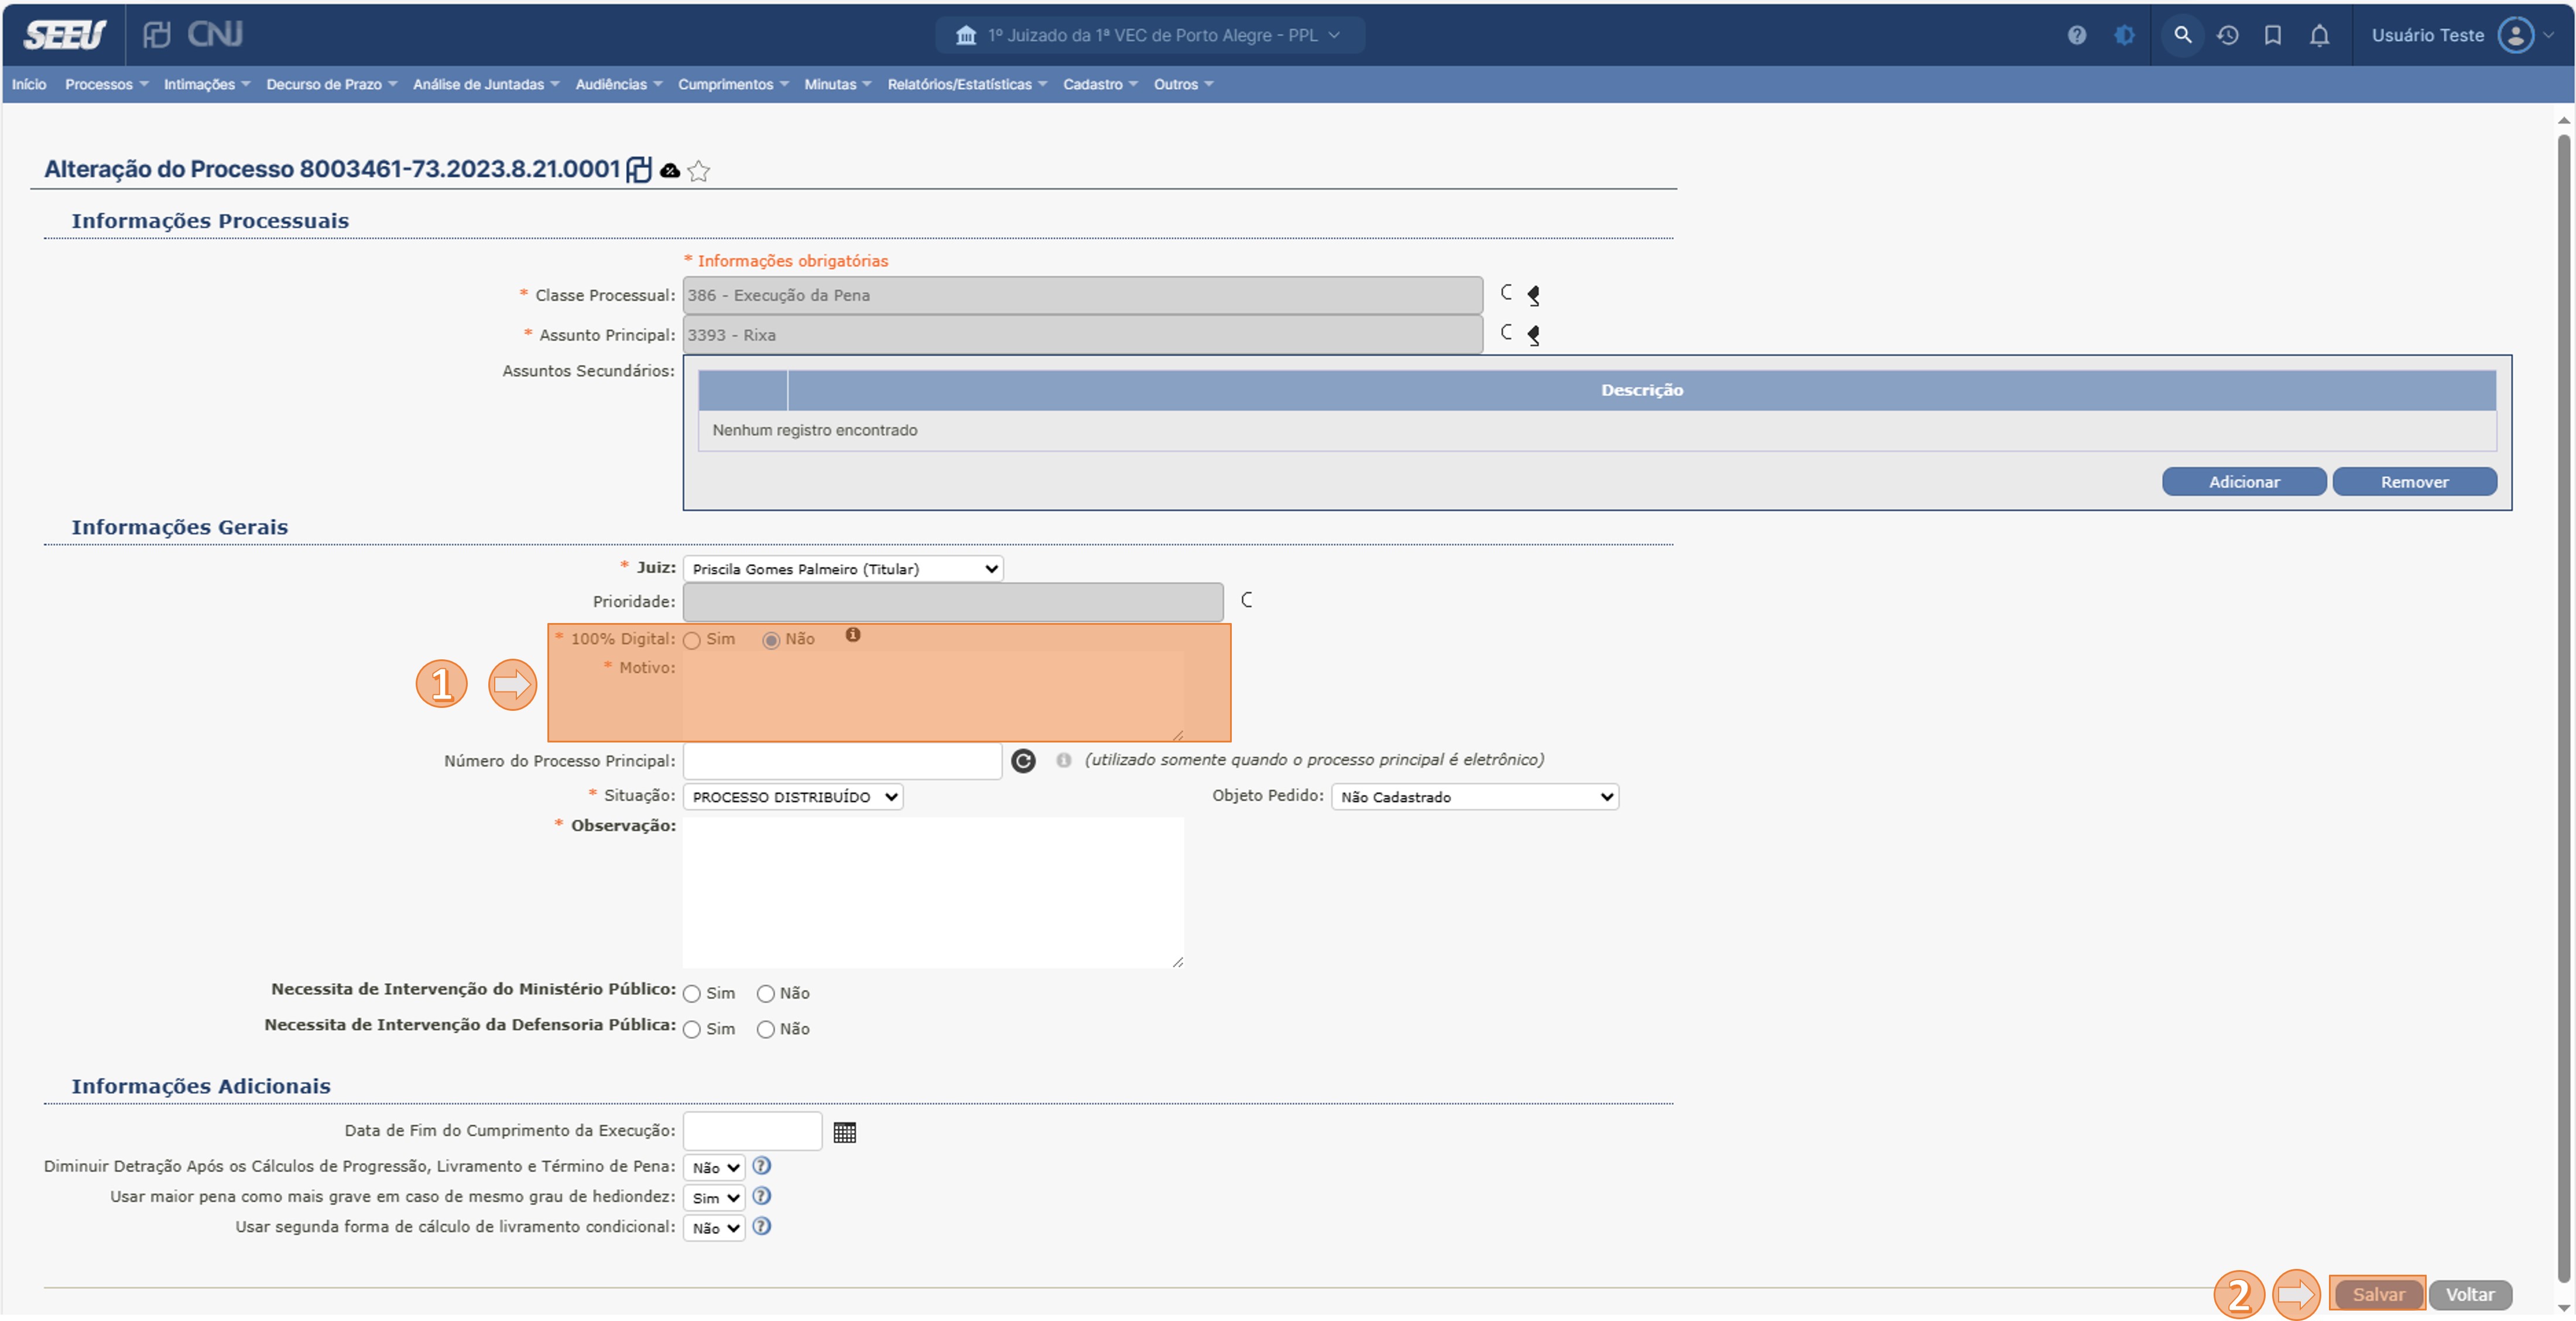Toggle the theme brightness icon
The height and width of the screenshot is (1321, 2576).
[2124, 35]
